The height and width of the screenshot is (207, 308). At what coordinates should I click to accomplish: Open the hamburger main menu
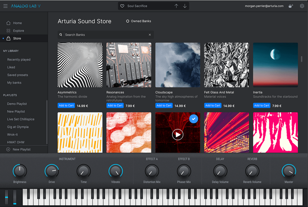tap(6, 6)
